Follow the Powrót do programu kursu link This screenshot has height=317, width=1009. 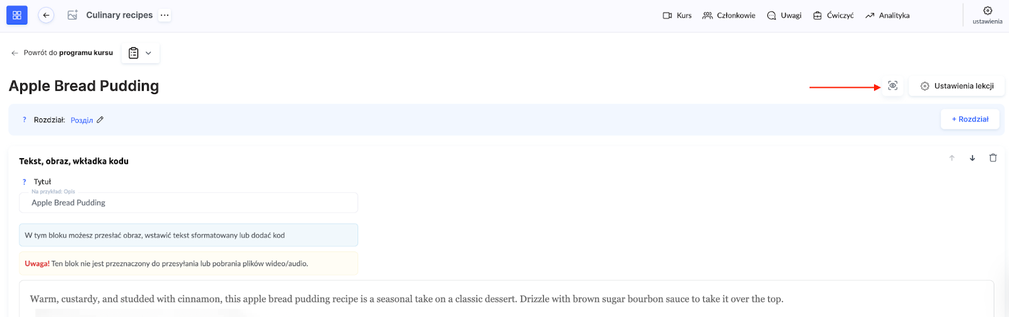click(62, 53)
